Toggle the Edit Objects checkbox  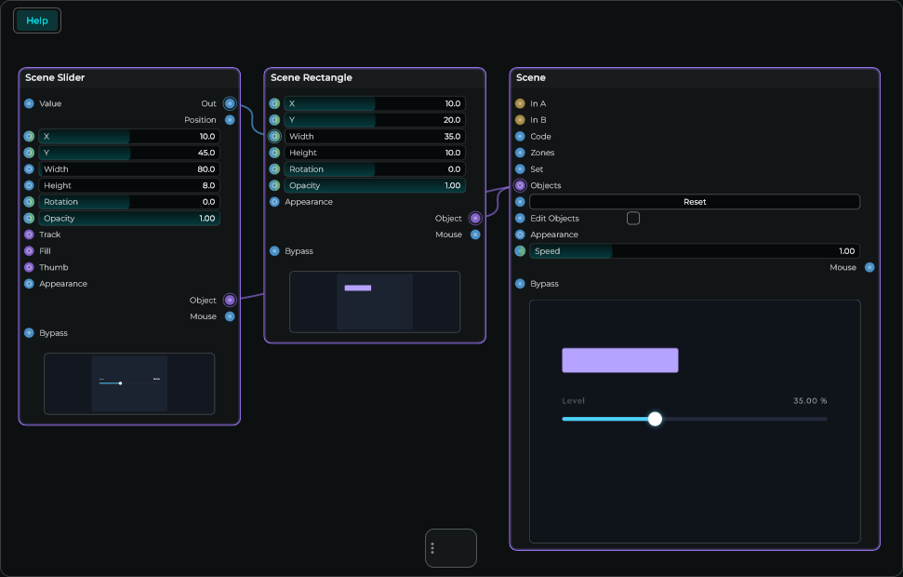pos(633,219)
